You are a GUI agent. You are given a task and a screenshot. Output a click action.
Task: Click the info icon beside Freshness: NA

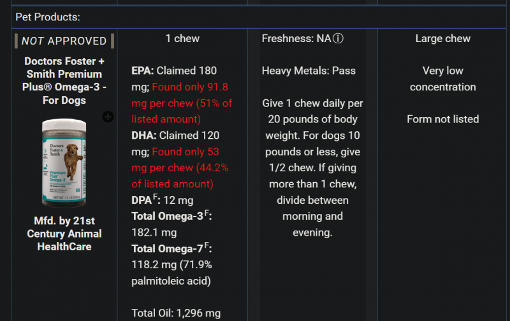tap(339, 39)
